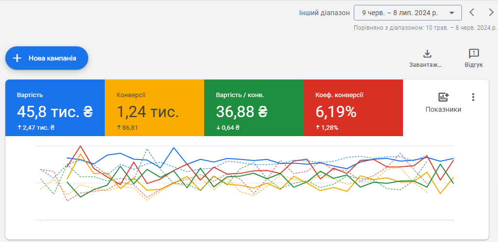Select the red Коеф. конверсії card
Viewport: 498px width, 242px height.
(x=353, y=108)
